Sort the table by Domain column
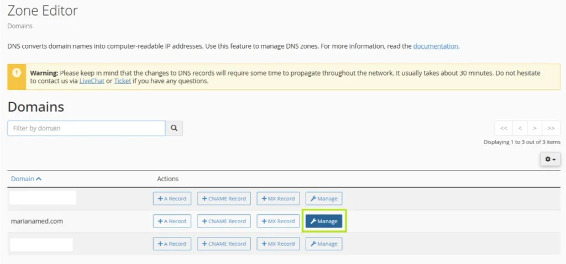 26,179
